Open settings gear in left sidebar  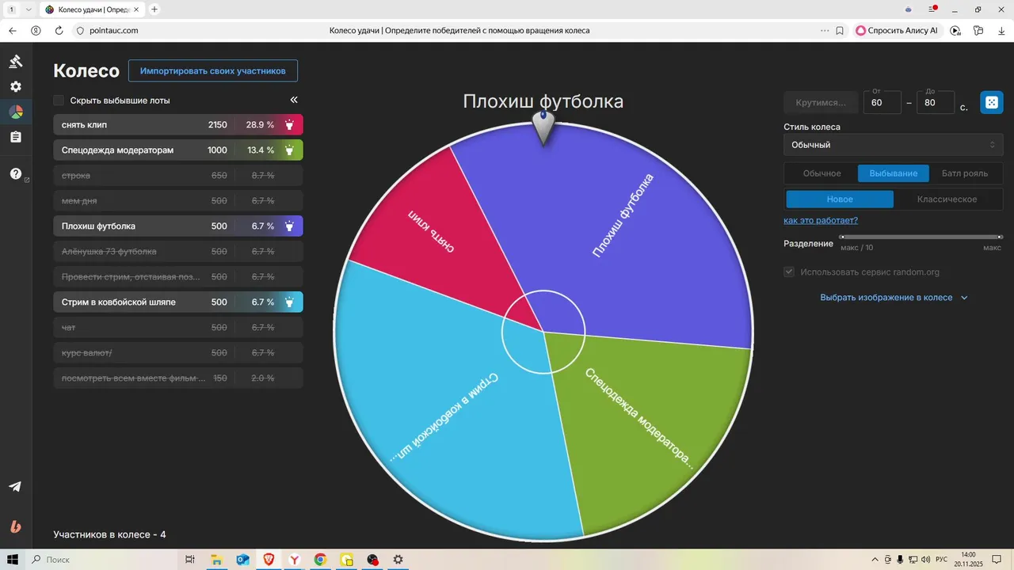tap(16, 86)
